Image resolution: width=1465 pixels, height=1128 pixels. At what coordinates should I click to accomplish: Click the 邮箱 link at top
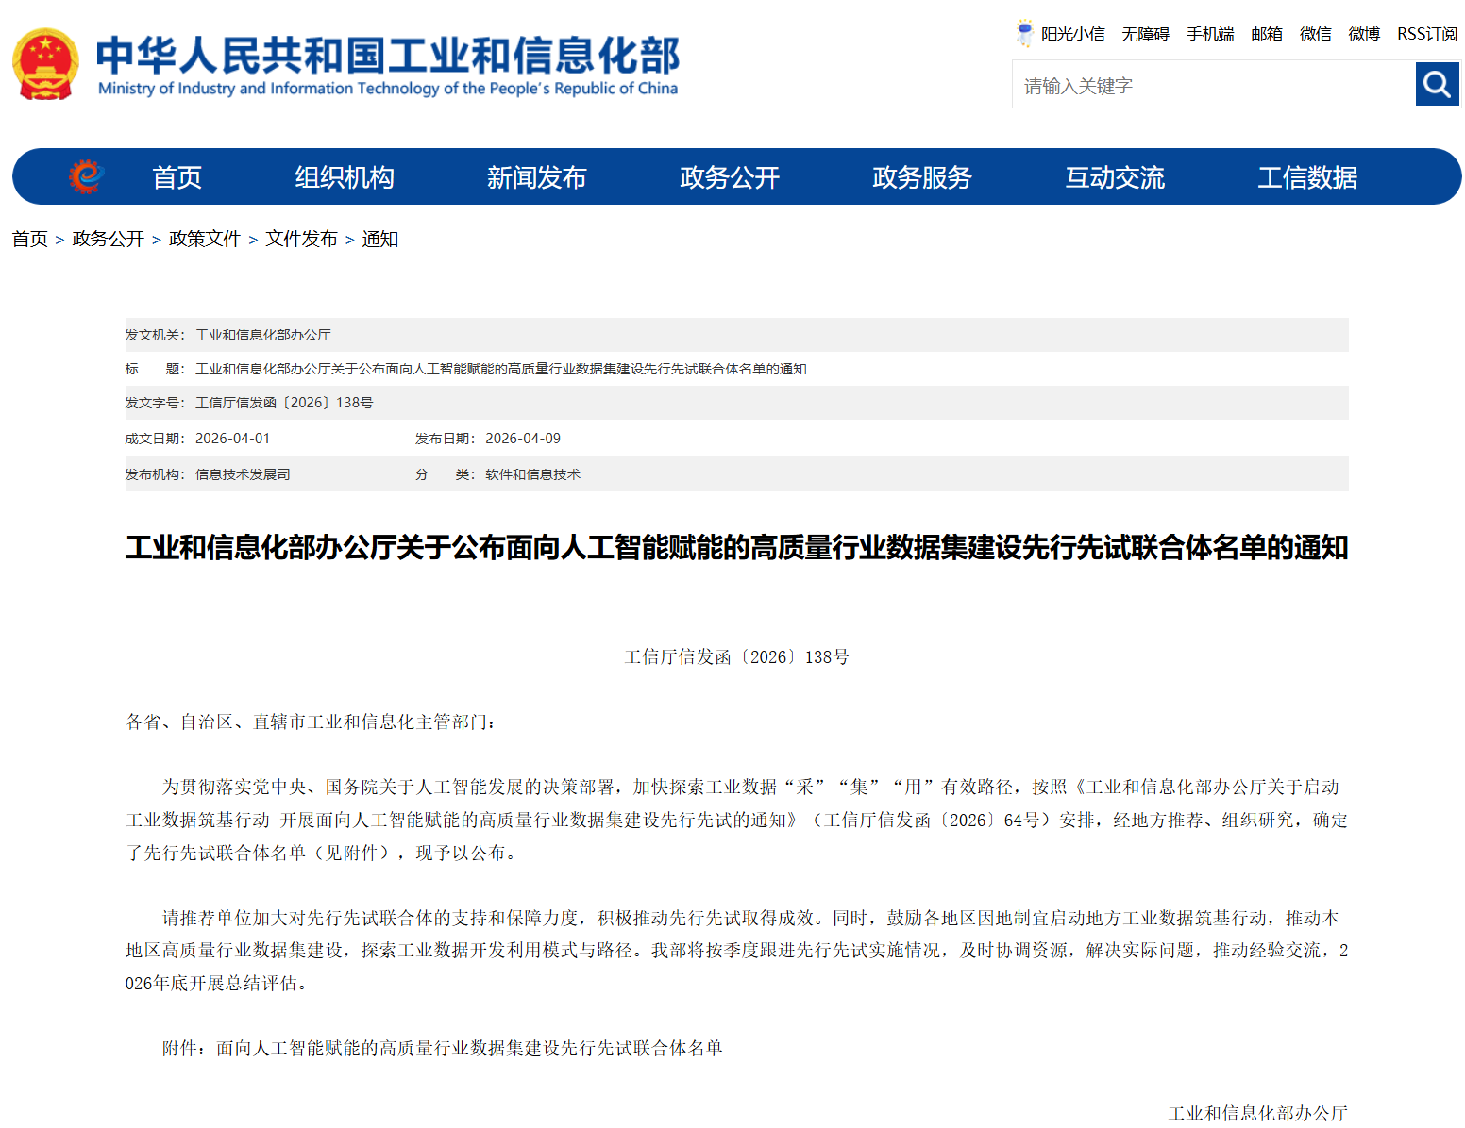[x=1267, y=34]
